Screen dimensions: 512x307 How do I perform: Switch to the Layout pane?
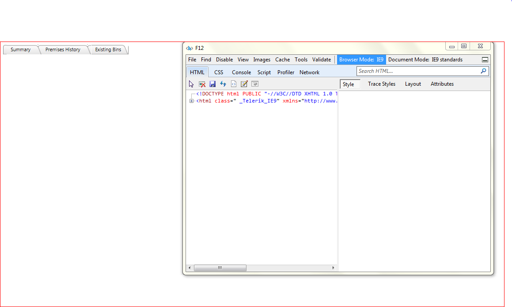413,84
